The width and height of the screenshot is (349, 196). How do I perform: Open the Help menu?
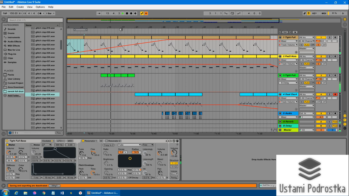51,7
